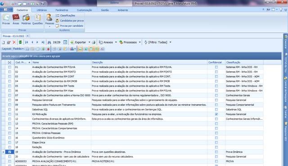Switch to the Parâmetros ribbon tab

[x=62, y=10]
